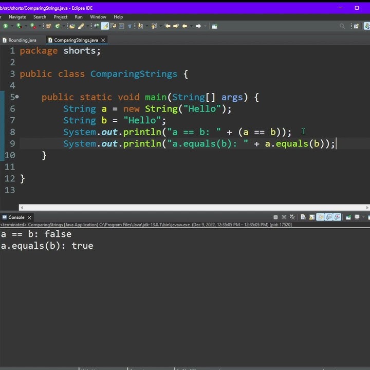The height and width of the screenshot is (370, 370).
Task: Open dropdown arrow next to Run button
Action: point(12,26)
